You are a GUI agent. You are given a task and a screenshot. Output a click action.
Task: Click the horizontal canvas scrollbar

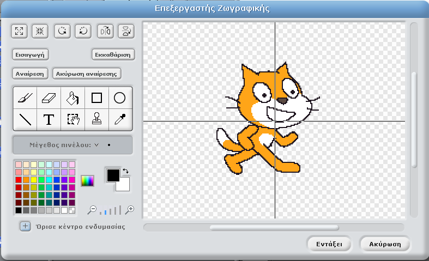(x=274, y=227)
